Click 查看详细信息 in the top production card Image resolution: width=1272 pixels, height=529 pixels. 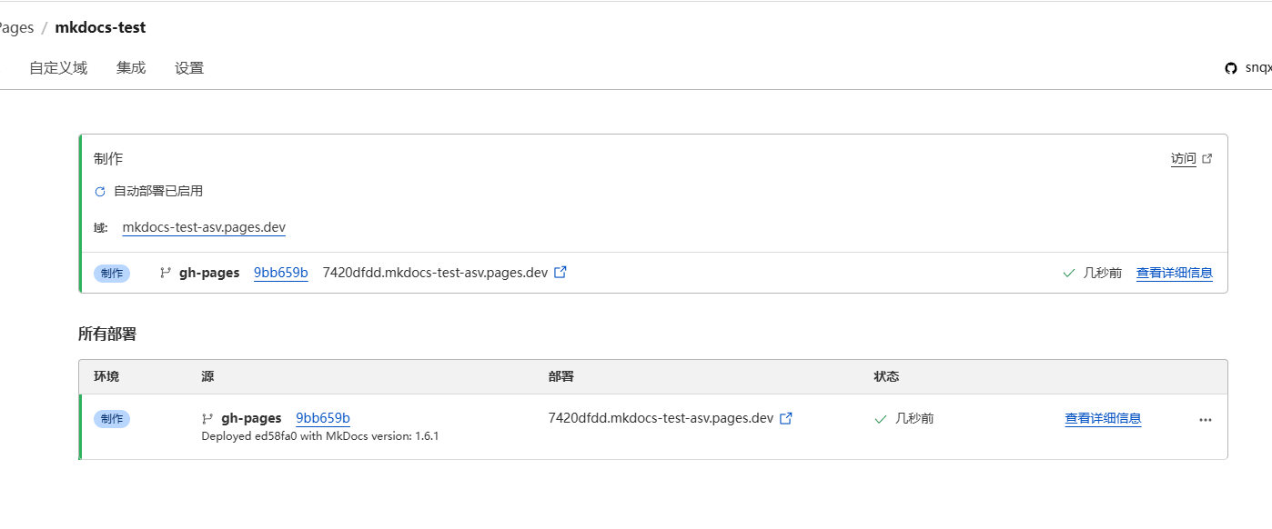click(1174, 273)
